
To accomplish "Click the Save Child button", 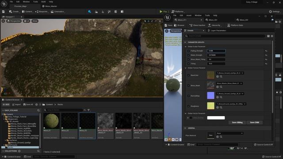I will 255,122.
